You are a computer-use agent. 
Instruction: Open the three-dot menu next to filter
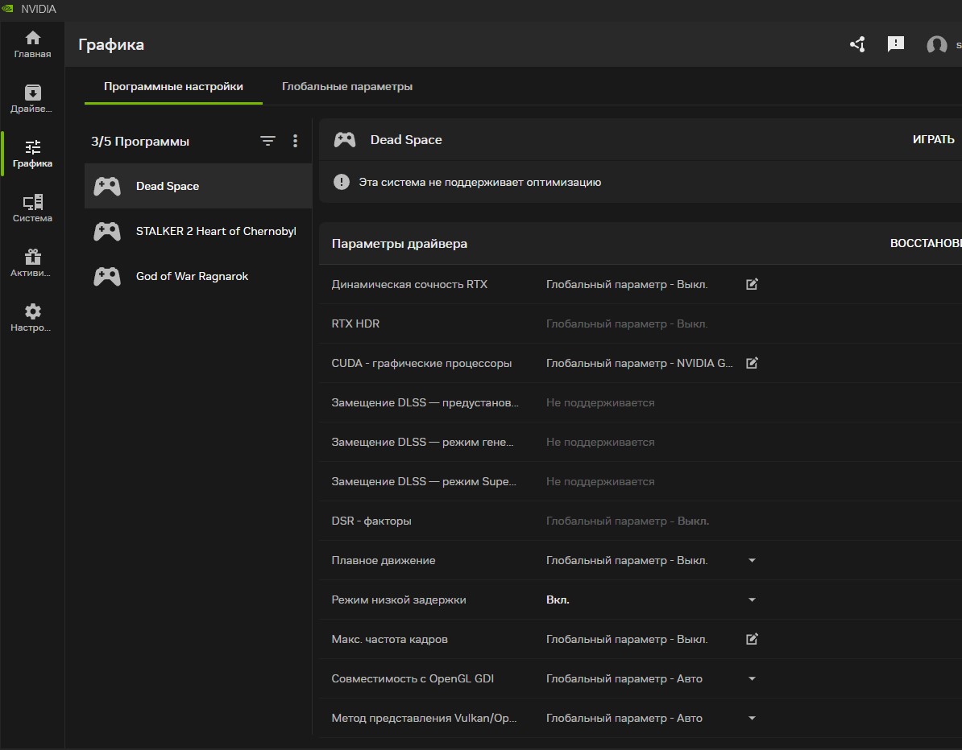[296, 140]
